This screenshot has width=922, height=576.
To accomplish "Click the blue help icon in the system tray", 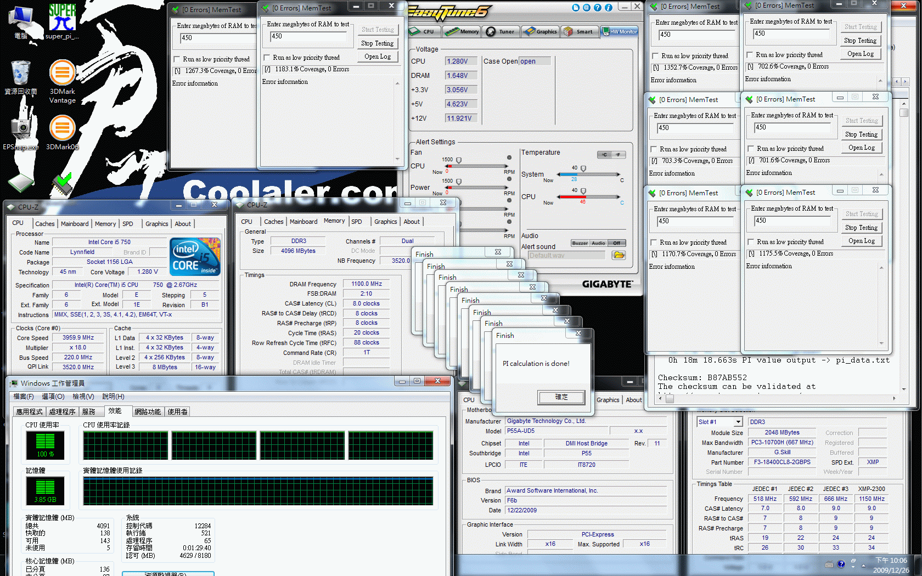I will pyautogui.click(x=841, y=564).
